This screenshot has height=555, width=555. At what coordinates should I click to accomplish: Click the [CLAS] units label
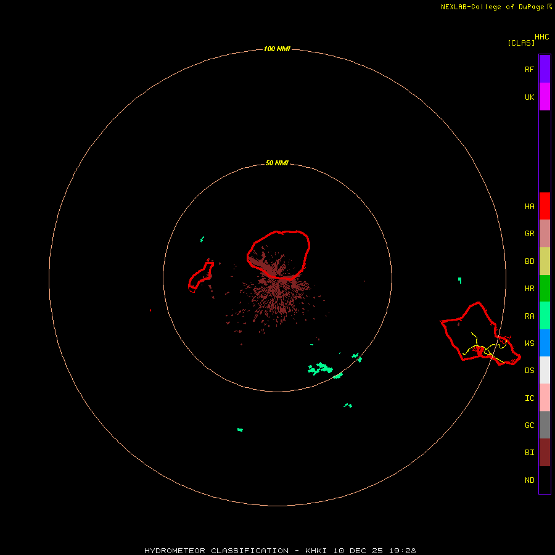point(521,43)
